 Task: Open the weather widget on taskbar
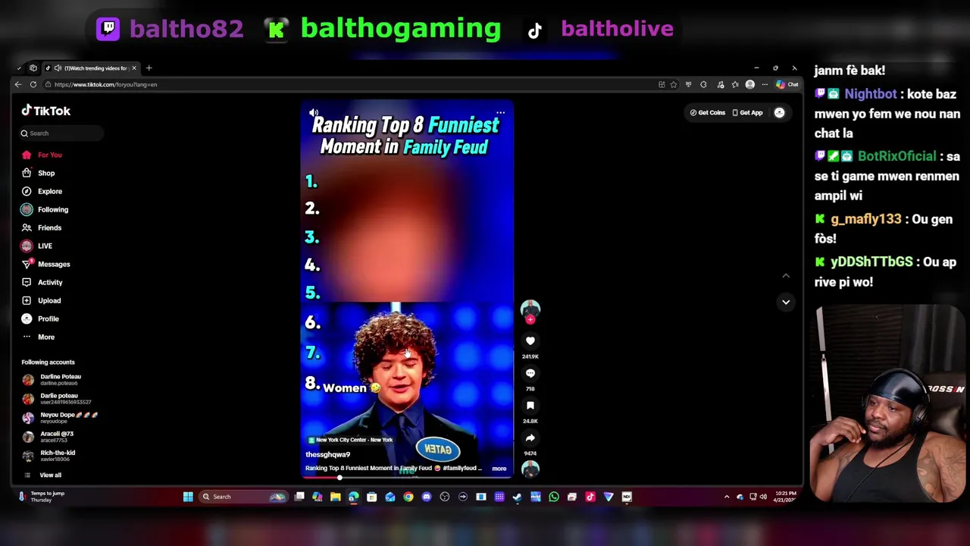click(41, 497)
